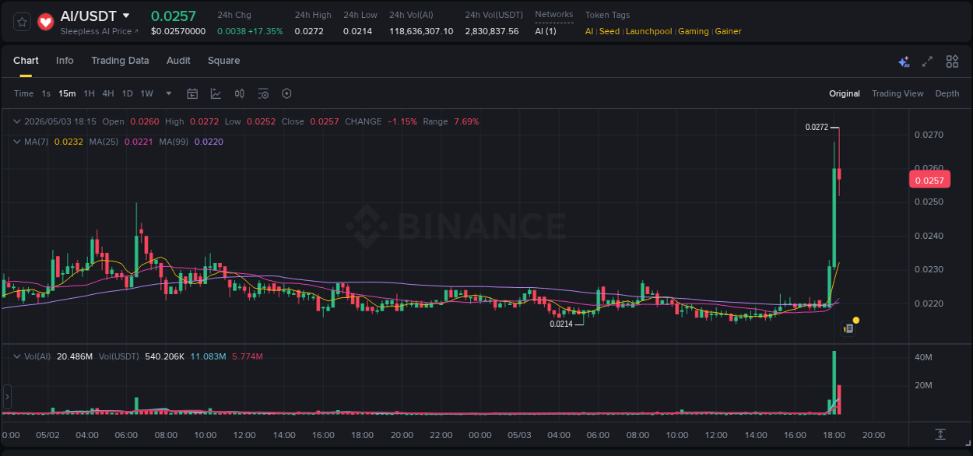Image resolution: width=973 pixels, height=456 pixels.
Task: Click the 24h Vol(USDT) value 2,830,837.56
Action: (492, 31)
